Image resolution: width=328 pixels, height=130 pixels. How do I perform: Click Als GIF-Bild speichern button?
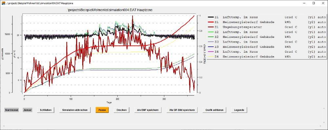[x=182, y=110]
